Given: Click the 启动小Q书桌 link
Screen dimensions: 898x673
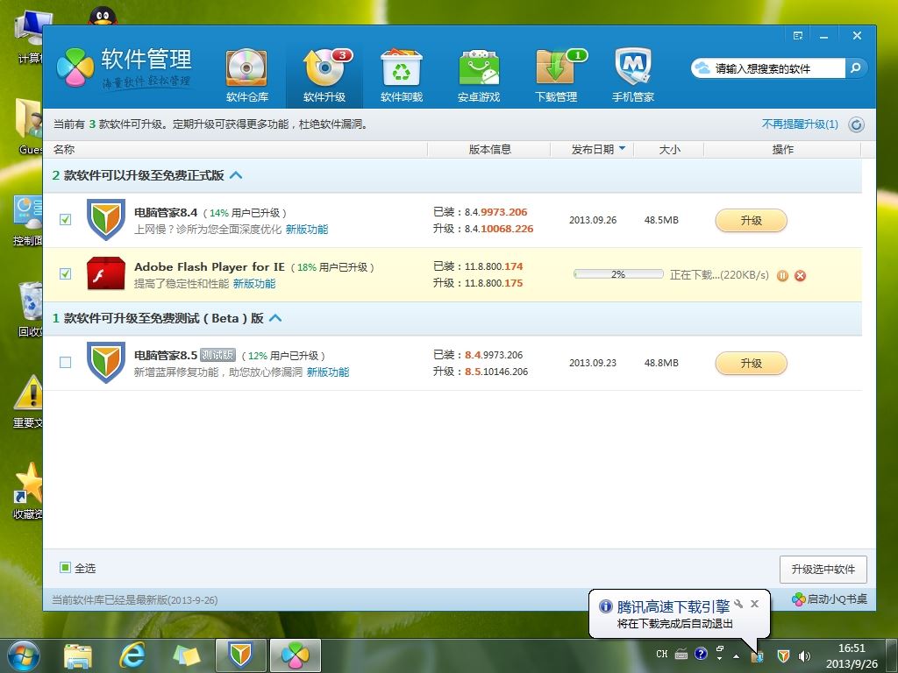Looking at the screenshot, I should point(830,599).
